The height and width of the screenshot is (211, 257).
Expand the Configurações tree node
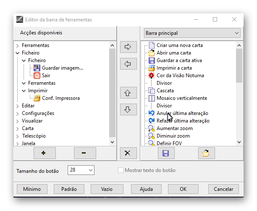click(x=18, y=114)
